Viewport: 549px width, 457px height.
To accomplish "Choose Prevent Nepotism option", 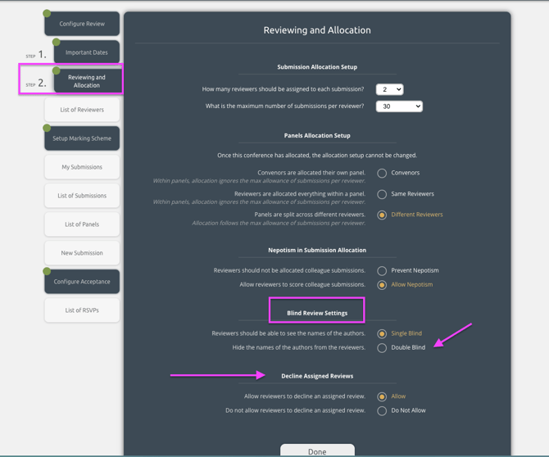I will (x=382, y=270).
